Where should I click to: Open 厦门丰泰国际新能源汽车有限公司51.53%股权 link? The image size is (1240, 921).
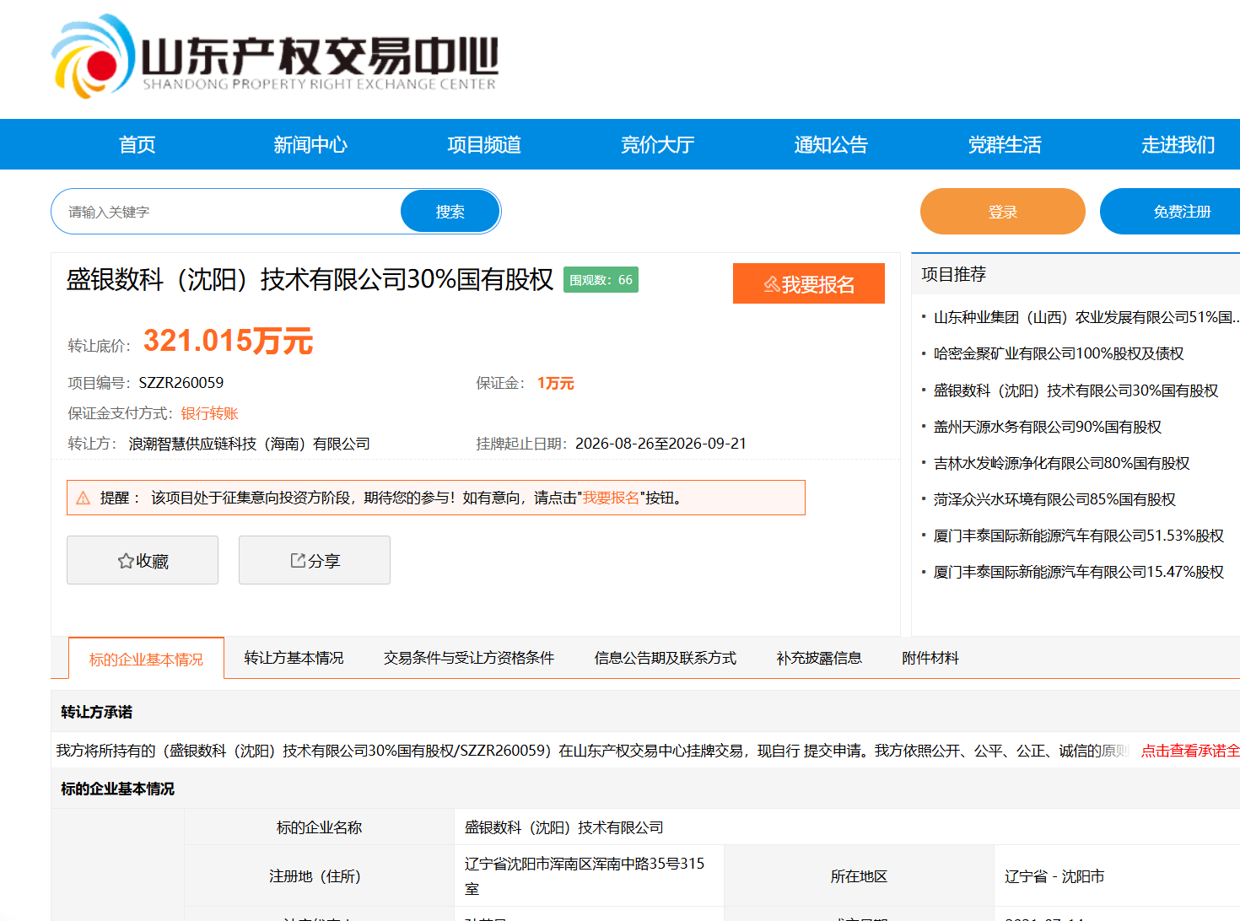[1079, 536]
